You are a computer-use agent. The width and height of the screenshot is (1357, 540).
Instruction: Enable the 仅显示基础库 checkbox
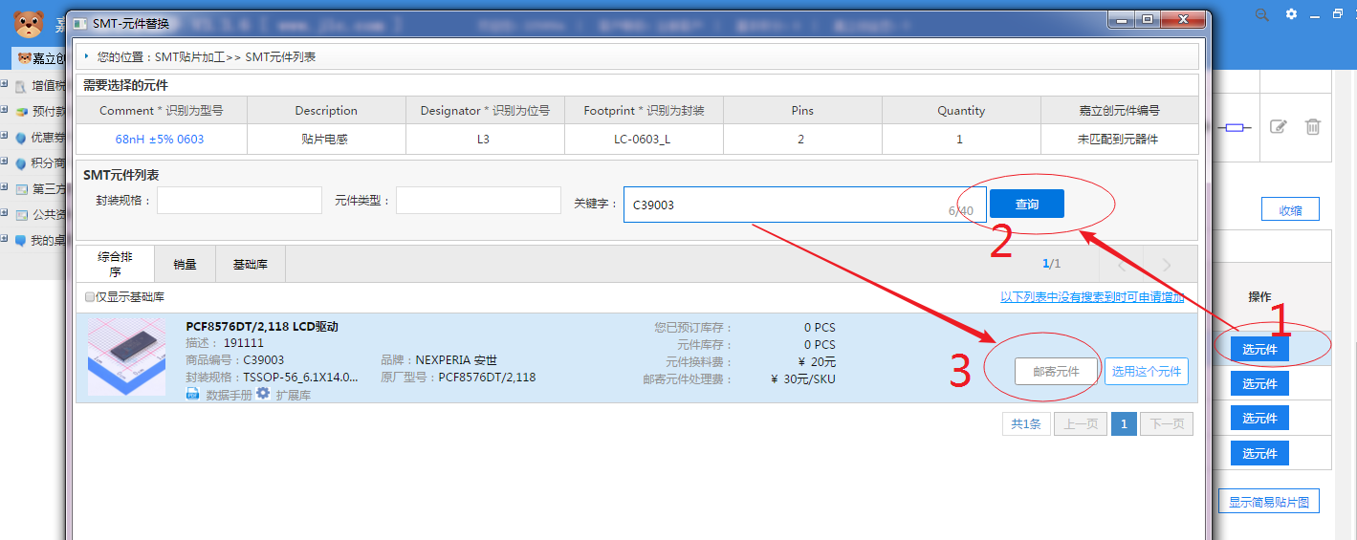pos(90,297)
